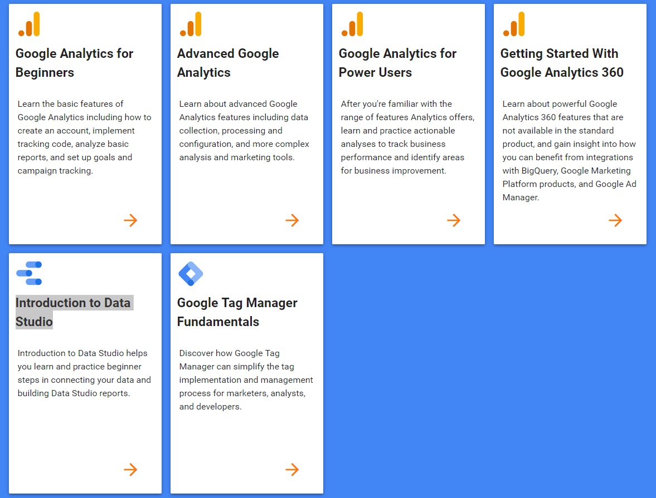Click the Analytics logo on the Power Users card

pos(352,24)
